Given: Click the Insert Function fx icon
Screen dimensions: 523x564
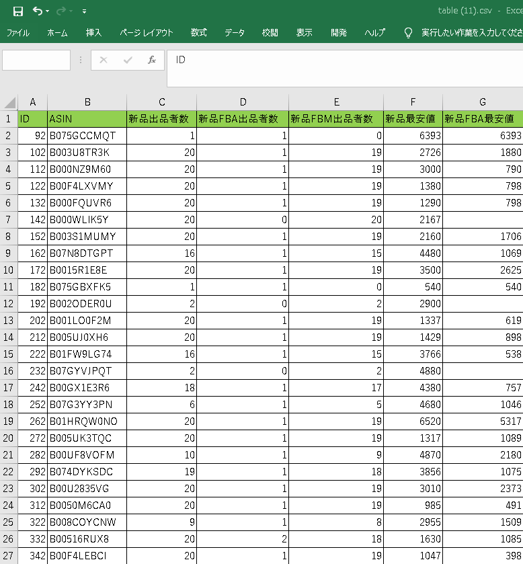Looking at the screenshot, I should click(x=152, y=60).
